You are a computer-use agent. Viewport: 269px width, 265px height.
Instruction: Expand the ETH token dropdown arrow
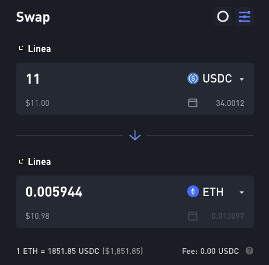click(242, 192)
